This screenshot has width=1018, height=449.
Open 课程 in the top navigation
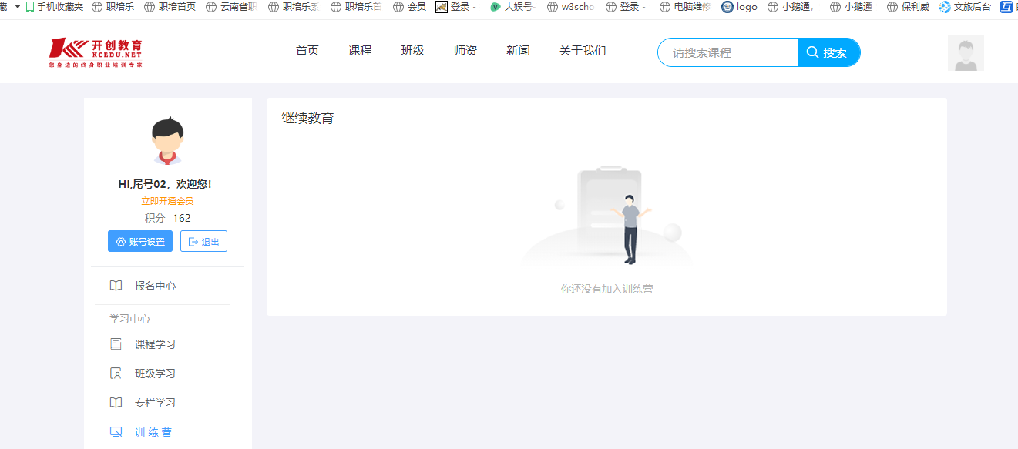tap(360, 51)
